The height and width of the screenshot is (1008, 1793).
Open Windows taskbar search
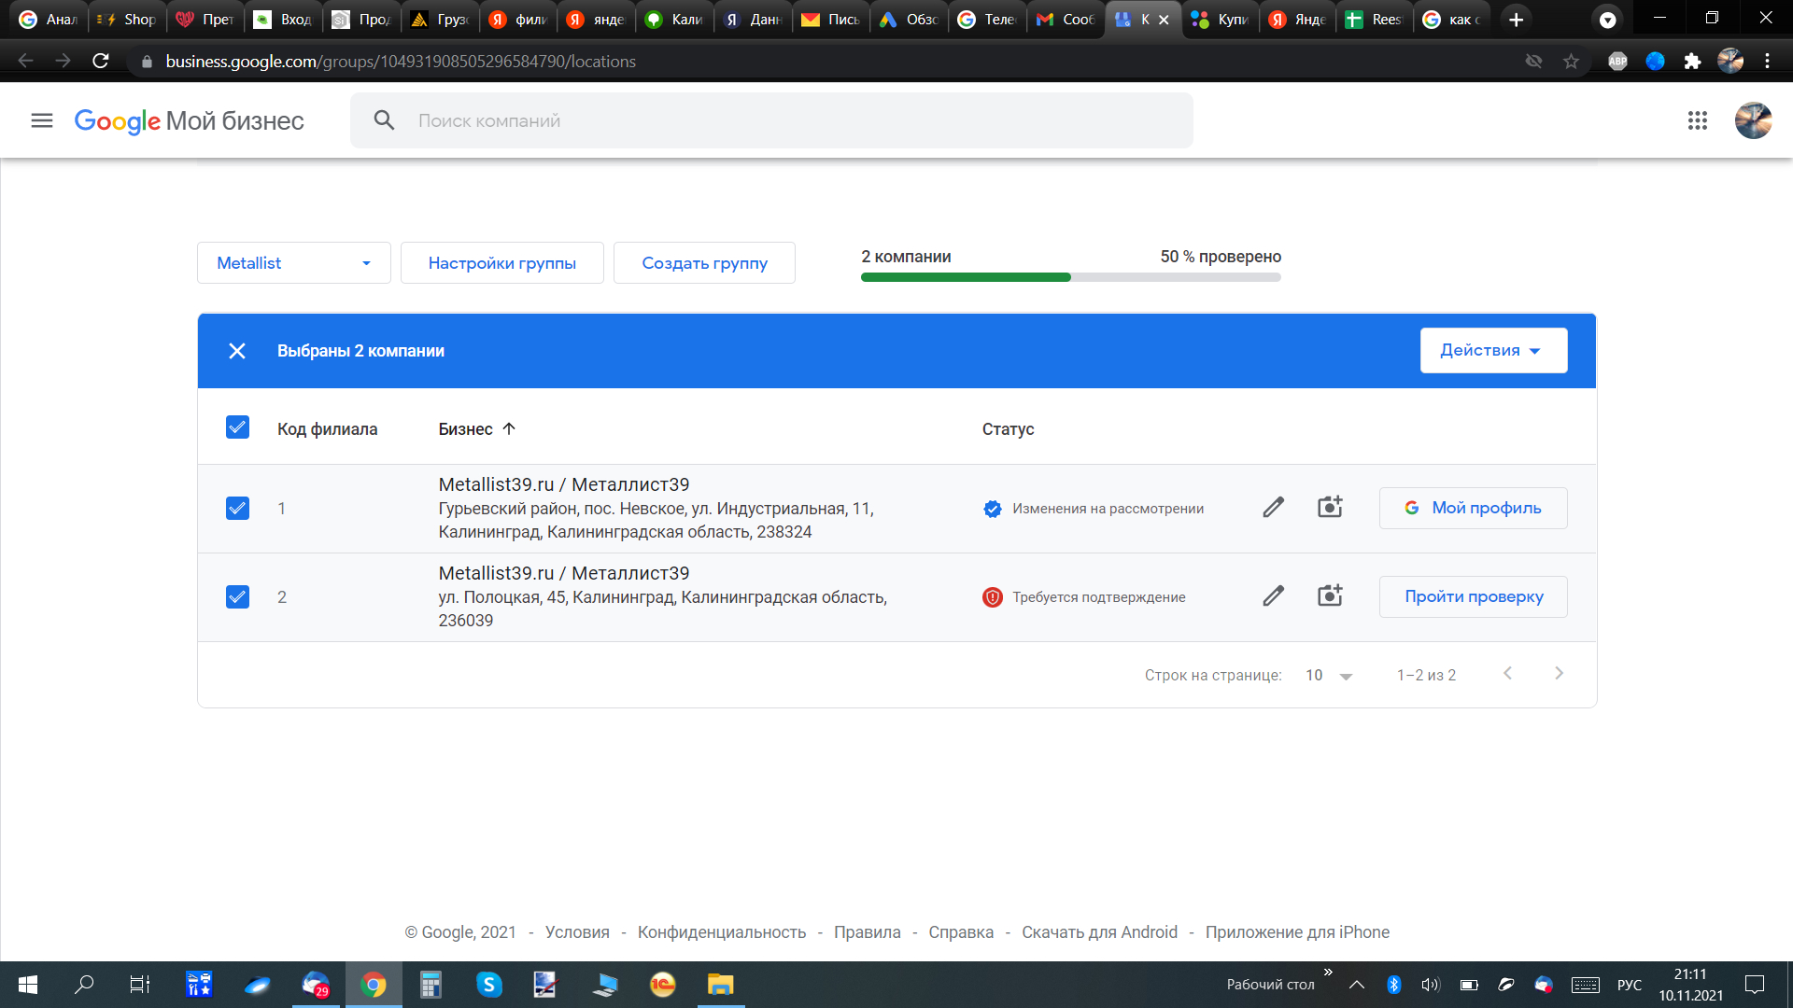[x=84, y=985]
